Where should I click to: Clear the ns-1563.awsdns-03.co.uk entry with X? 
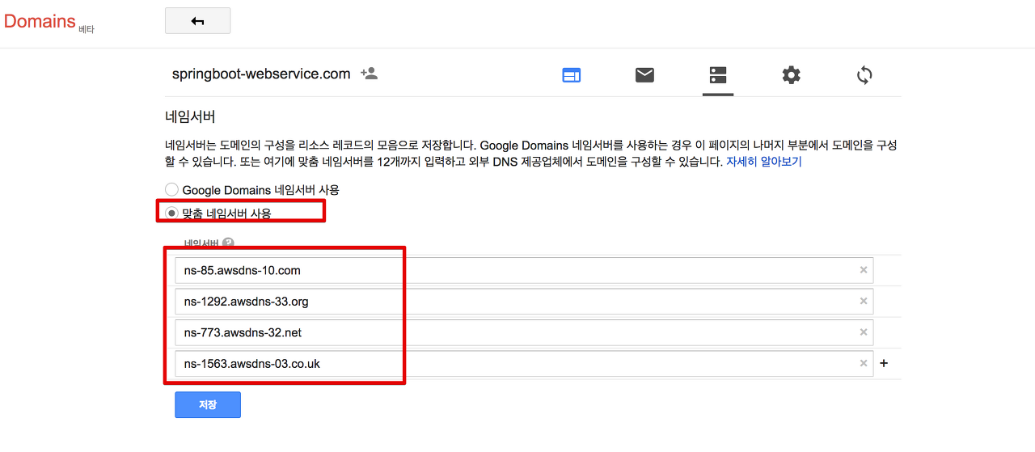pos(864,364)
